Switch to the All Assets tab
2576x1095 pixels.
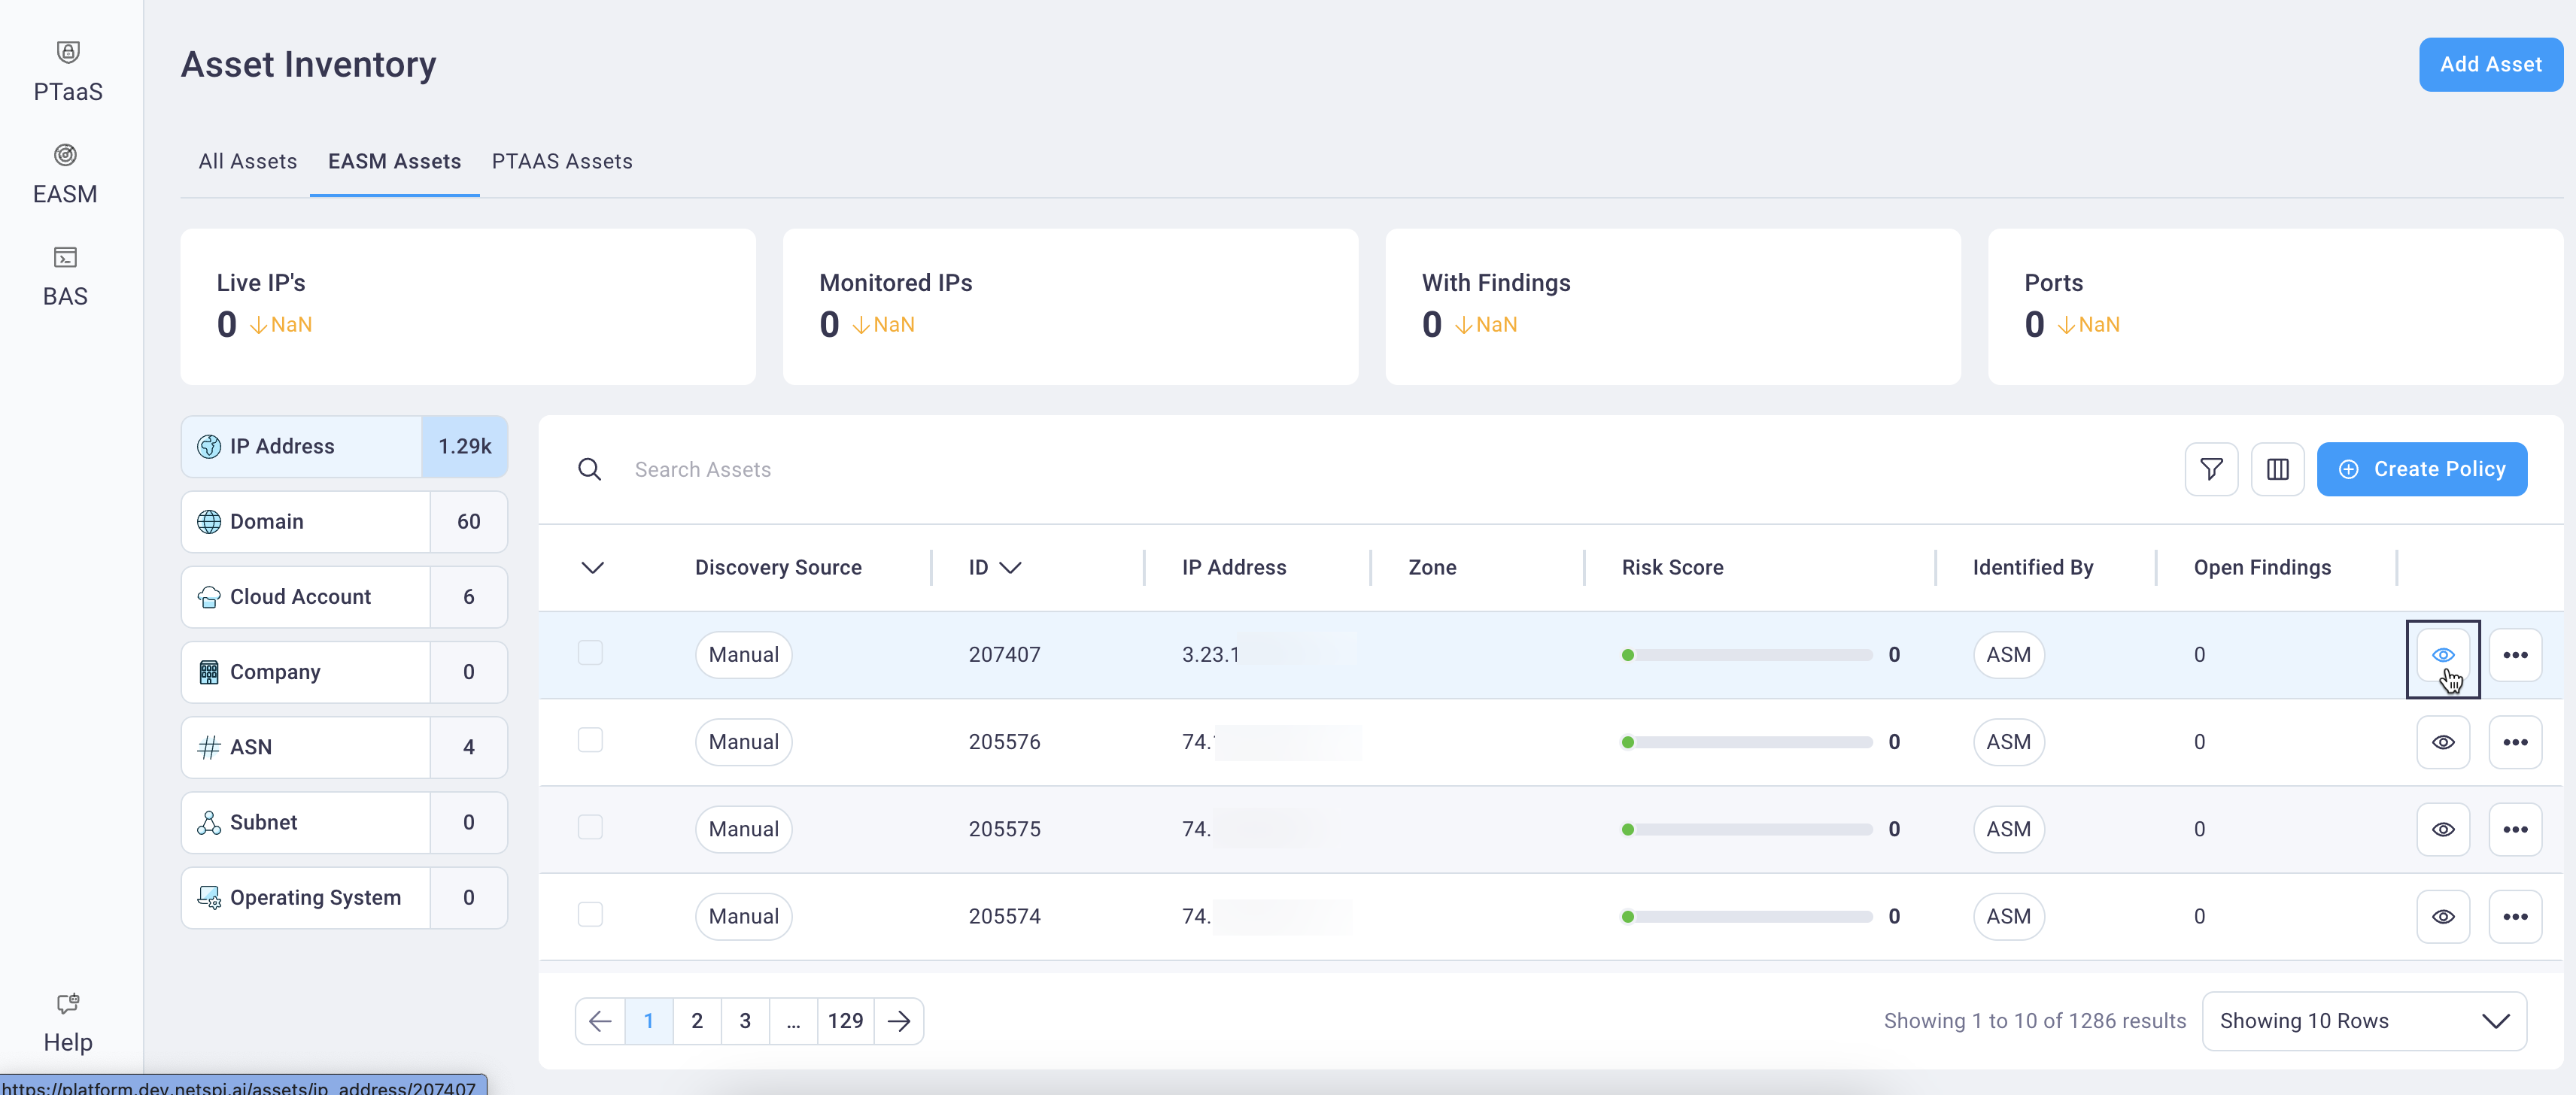tap(247, 161)
